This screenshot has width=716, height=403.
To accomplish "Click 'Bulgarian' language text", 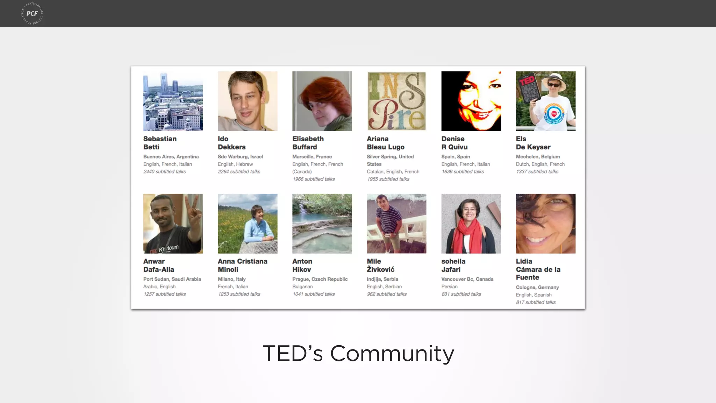I will 302,287.
